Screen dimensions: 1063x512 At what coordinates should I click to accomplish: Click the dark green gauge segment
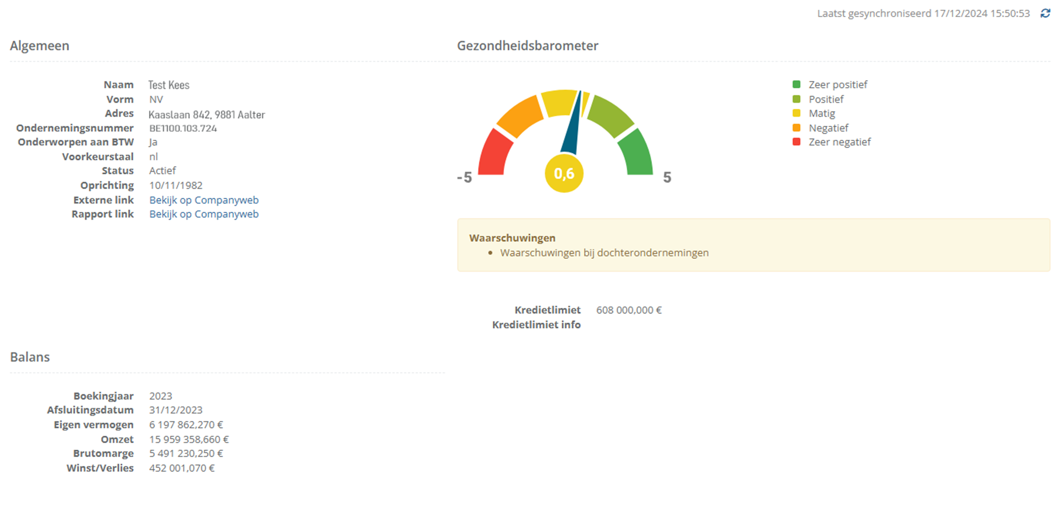coord(636,156)
